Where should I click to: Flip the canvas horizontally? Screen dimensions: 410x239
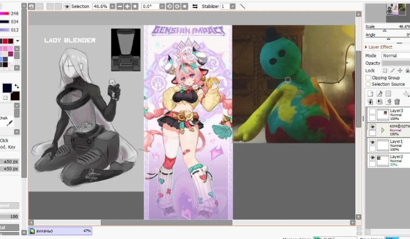[195, 6]
